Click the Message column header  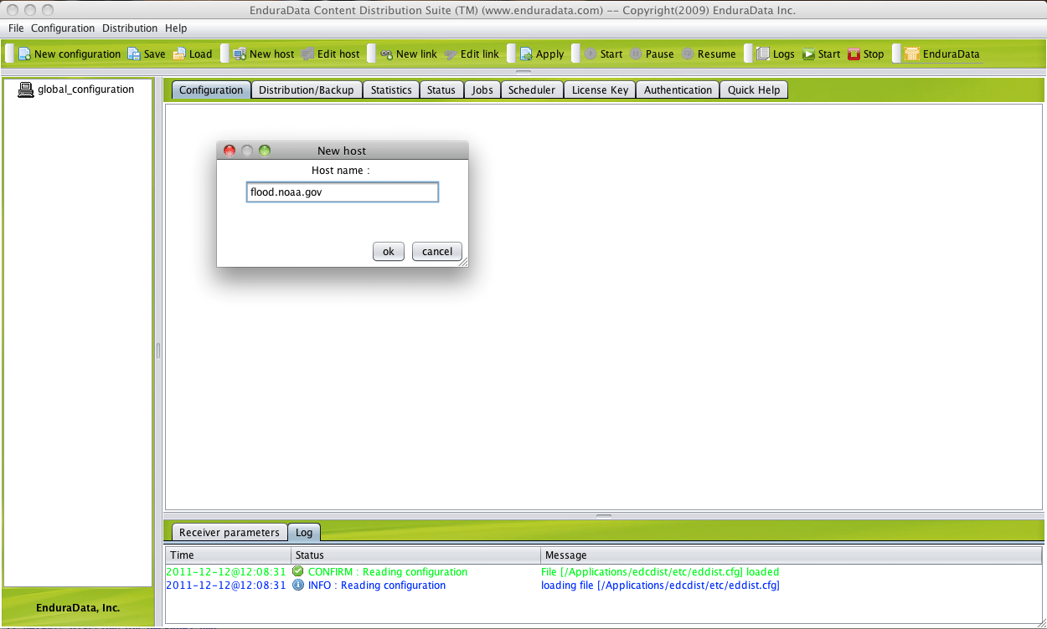click(792, 555)
